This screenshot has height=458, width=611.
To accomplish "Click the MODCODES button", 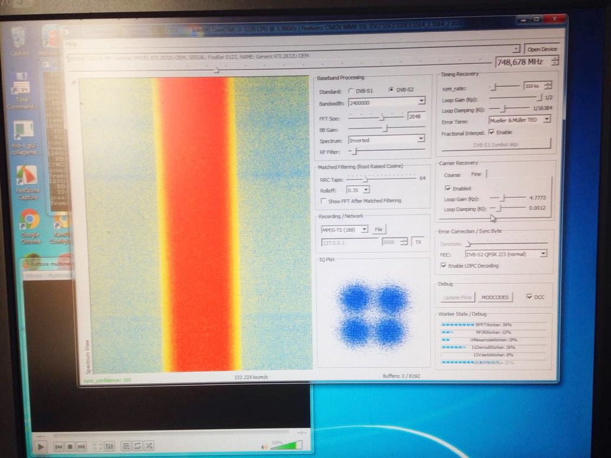I will coord(495,297).
